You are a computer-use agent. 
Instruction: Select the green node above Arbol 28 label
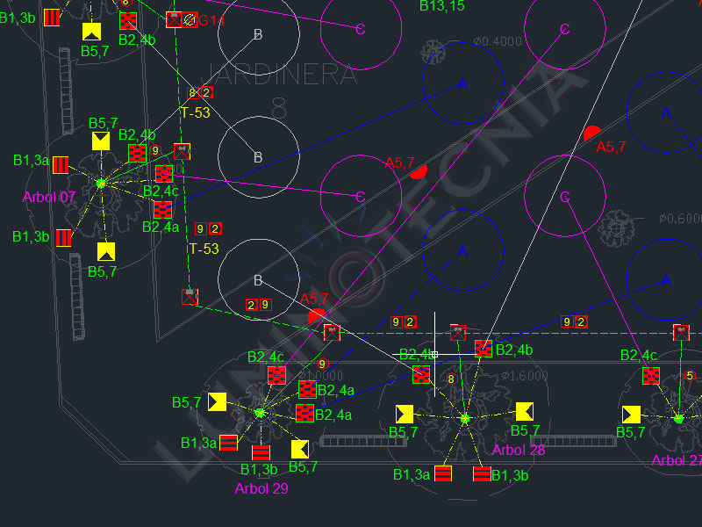pyautogui.click(x=465, y=419)
